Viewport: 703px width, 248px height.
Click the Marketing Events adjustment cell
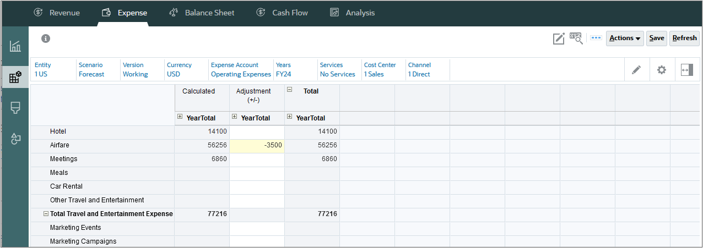pyautogui.click(x=257, y=228)
